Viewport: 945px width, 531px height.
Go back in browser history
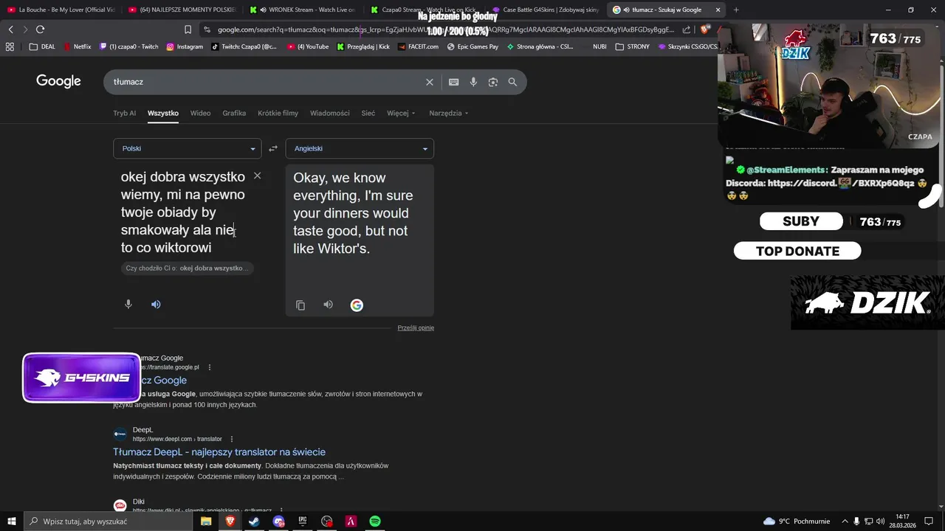pyautogui.click(x=10, y=29)
